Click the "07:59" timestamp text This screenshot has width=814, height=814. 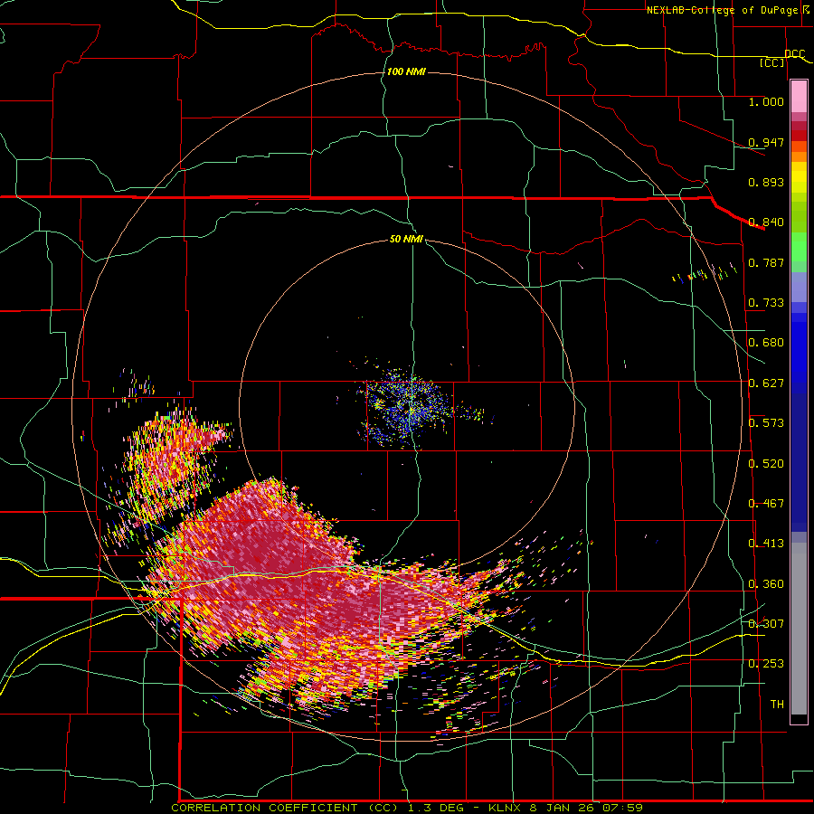pos(622,808)
